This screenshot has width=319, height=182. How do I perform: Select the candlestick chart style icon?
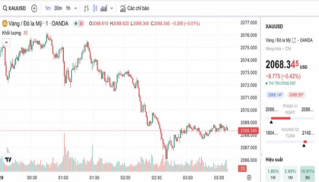tap(95, 8)
